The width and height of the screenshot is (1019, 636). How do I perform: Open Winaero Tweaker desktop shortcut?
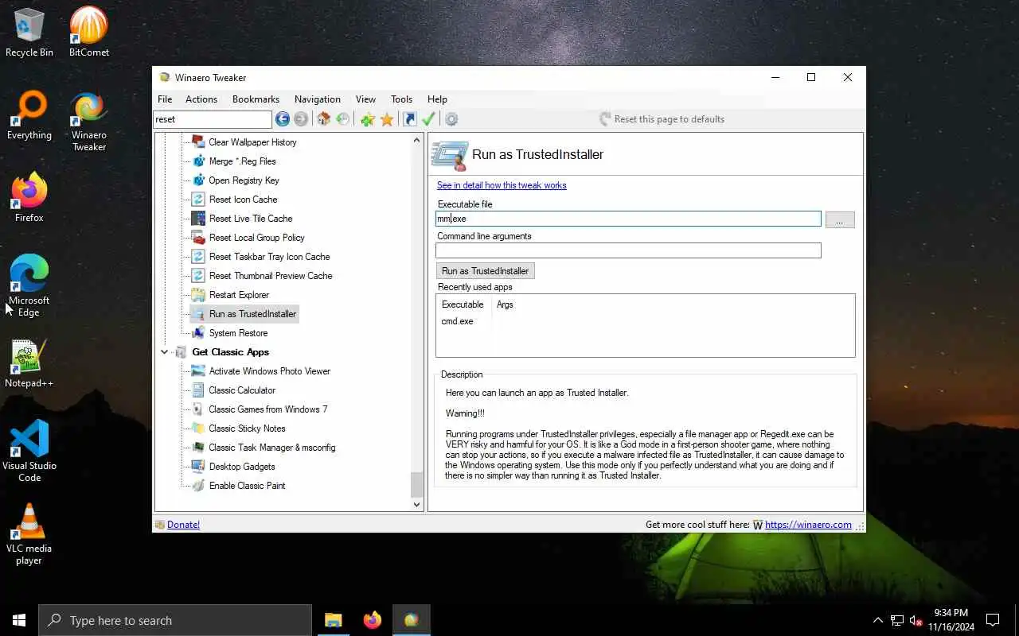[x=89, y=121]
